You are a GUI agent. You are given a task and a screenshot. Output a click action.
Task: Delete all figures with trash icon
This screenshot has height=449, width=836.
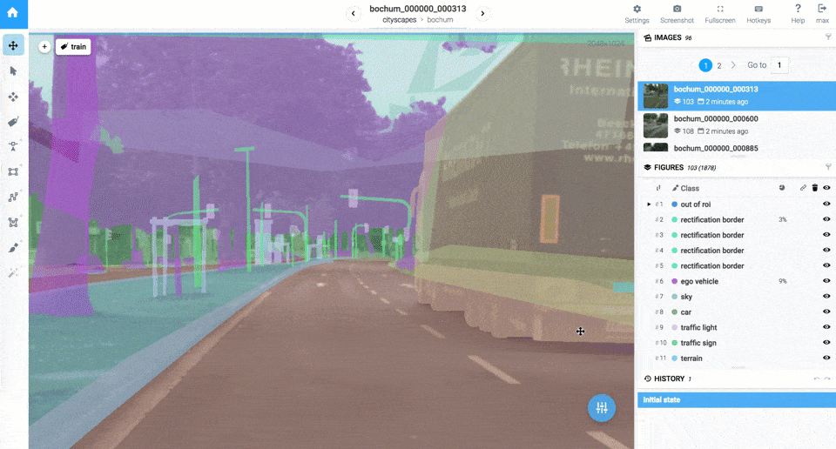[815, 187]
